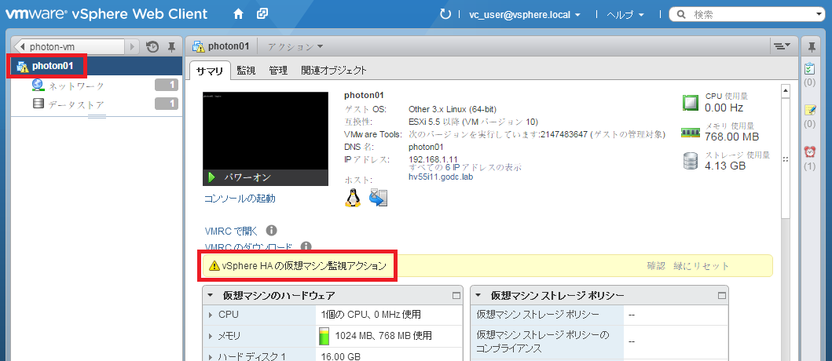This screenshot has height=361, width=832.
Task: Click 緑にリセット to reset alarm
Action: [x=701, y=266]
